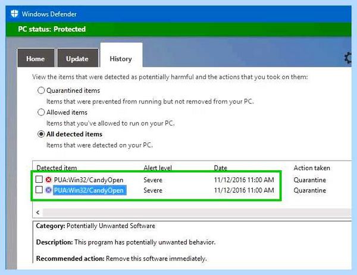
Task: Click the Windows Defender title text
Action: coord(49,14)
